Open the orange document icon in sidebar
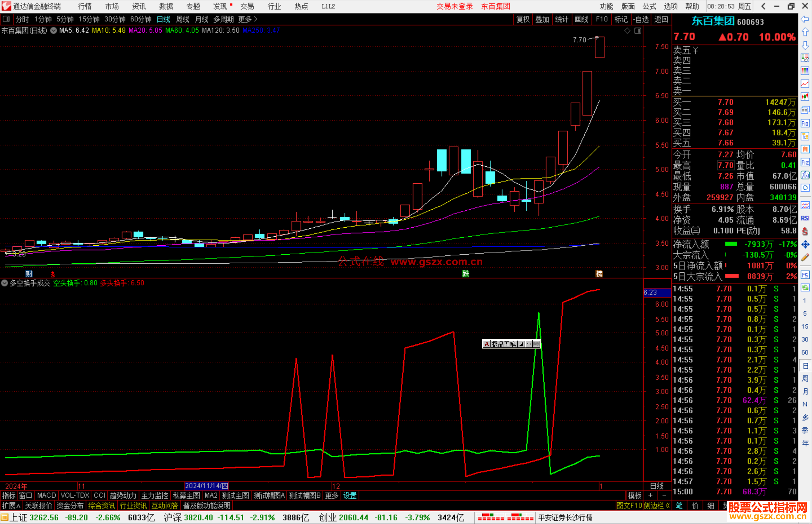Image resolution: width=812 pixels, height=524 pixels. pyautogui.click(x=805, y=149)
